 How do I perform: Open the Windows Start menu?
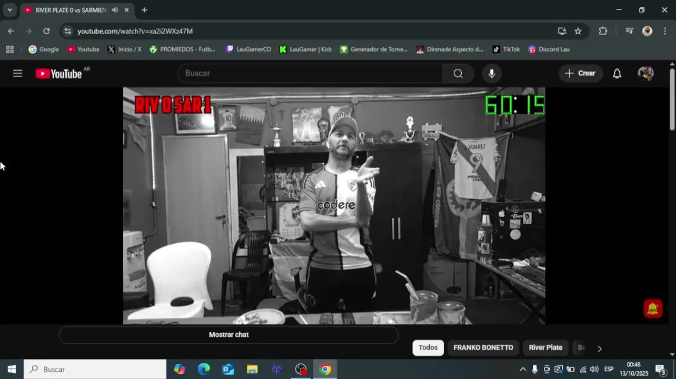(12, 370)
